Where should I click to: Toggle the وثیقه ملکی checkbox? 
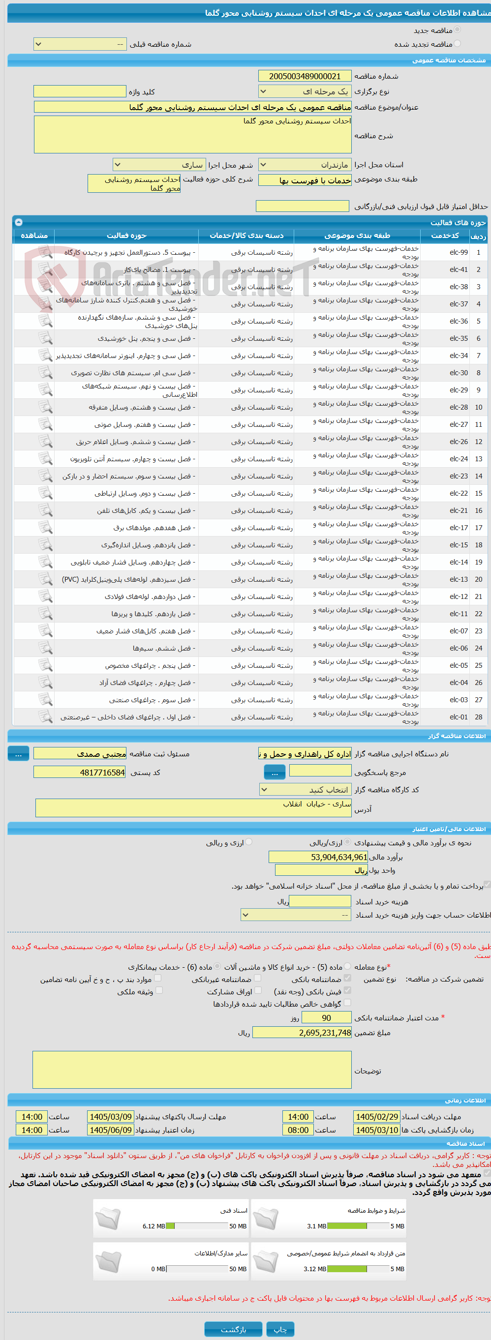pyautogui.click(x=159, y=990)
